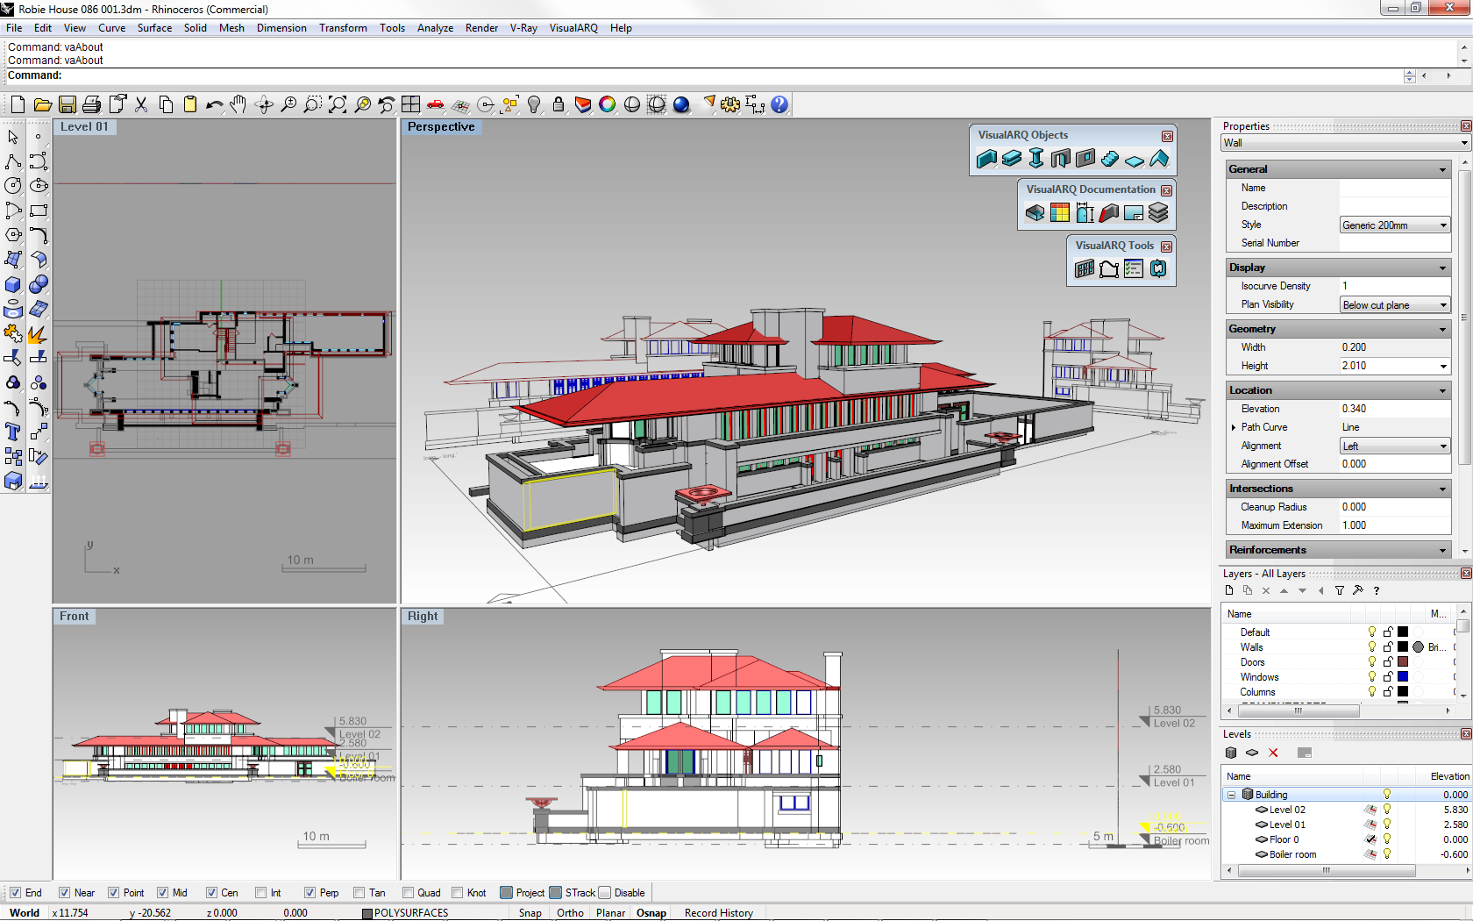Open the Height value dropdown

(1443, 367)
